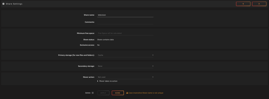Click the 'Share contains data' status text

click(x=105, y=40)
